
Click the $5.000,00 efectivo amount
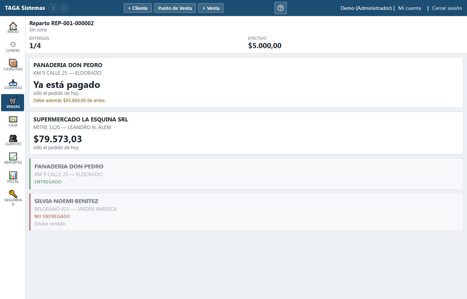coord(265,46)
